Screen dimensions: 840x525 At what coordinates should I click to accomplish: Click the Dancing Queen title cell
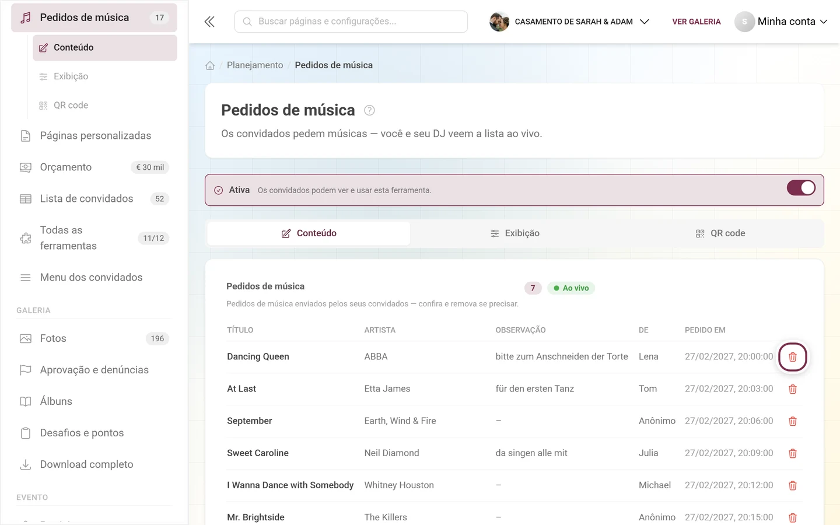tap(258, 357)
